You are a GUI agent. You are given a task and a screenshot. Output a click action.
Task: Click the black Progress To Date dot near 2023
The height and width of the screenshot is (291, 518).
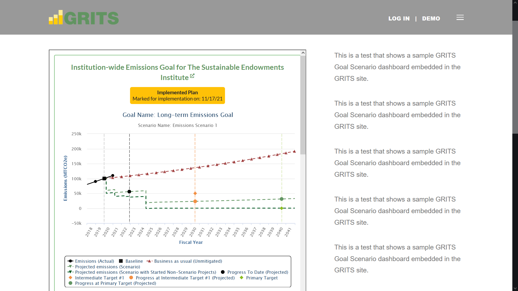click(x=129, y=192)
